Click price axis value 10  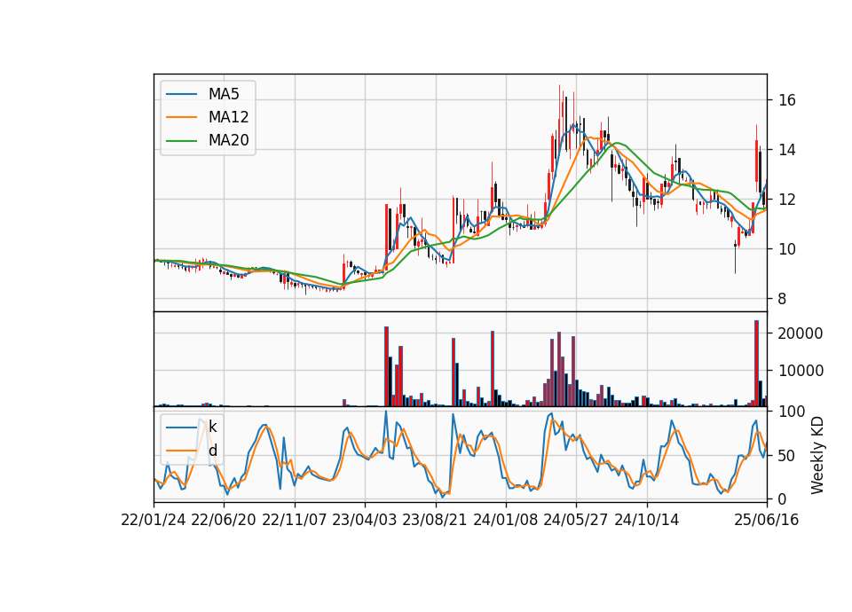[787, 249]
